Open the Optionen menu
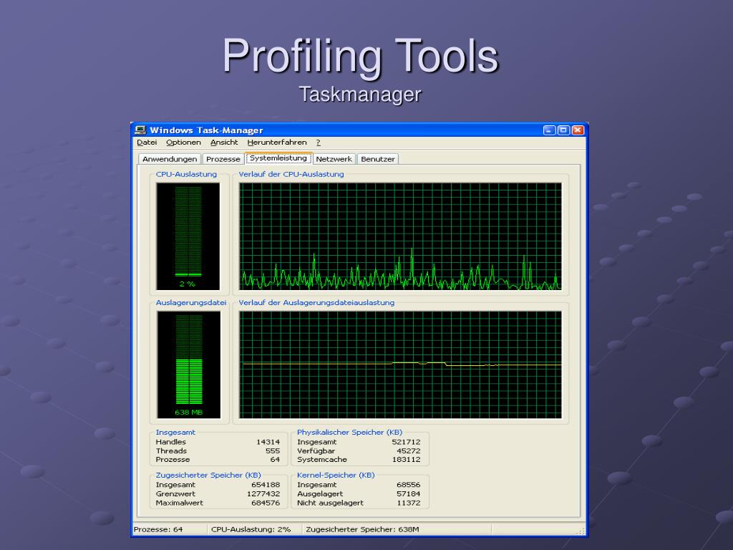The image size is (733, 550). (x=183, y=143)
